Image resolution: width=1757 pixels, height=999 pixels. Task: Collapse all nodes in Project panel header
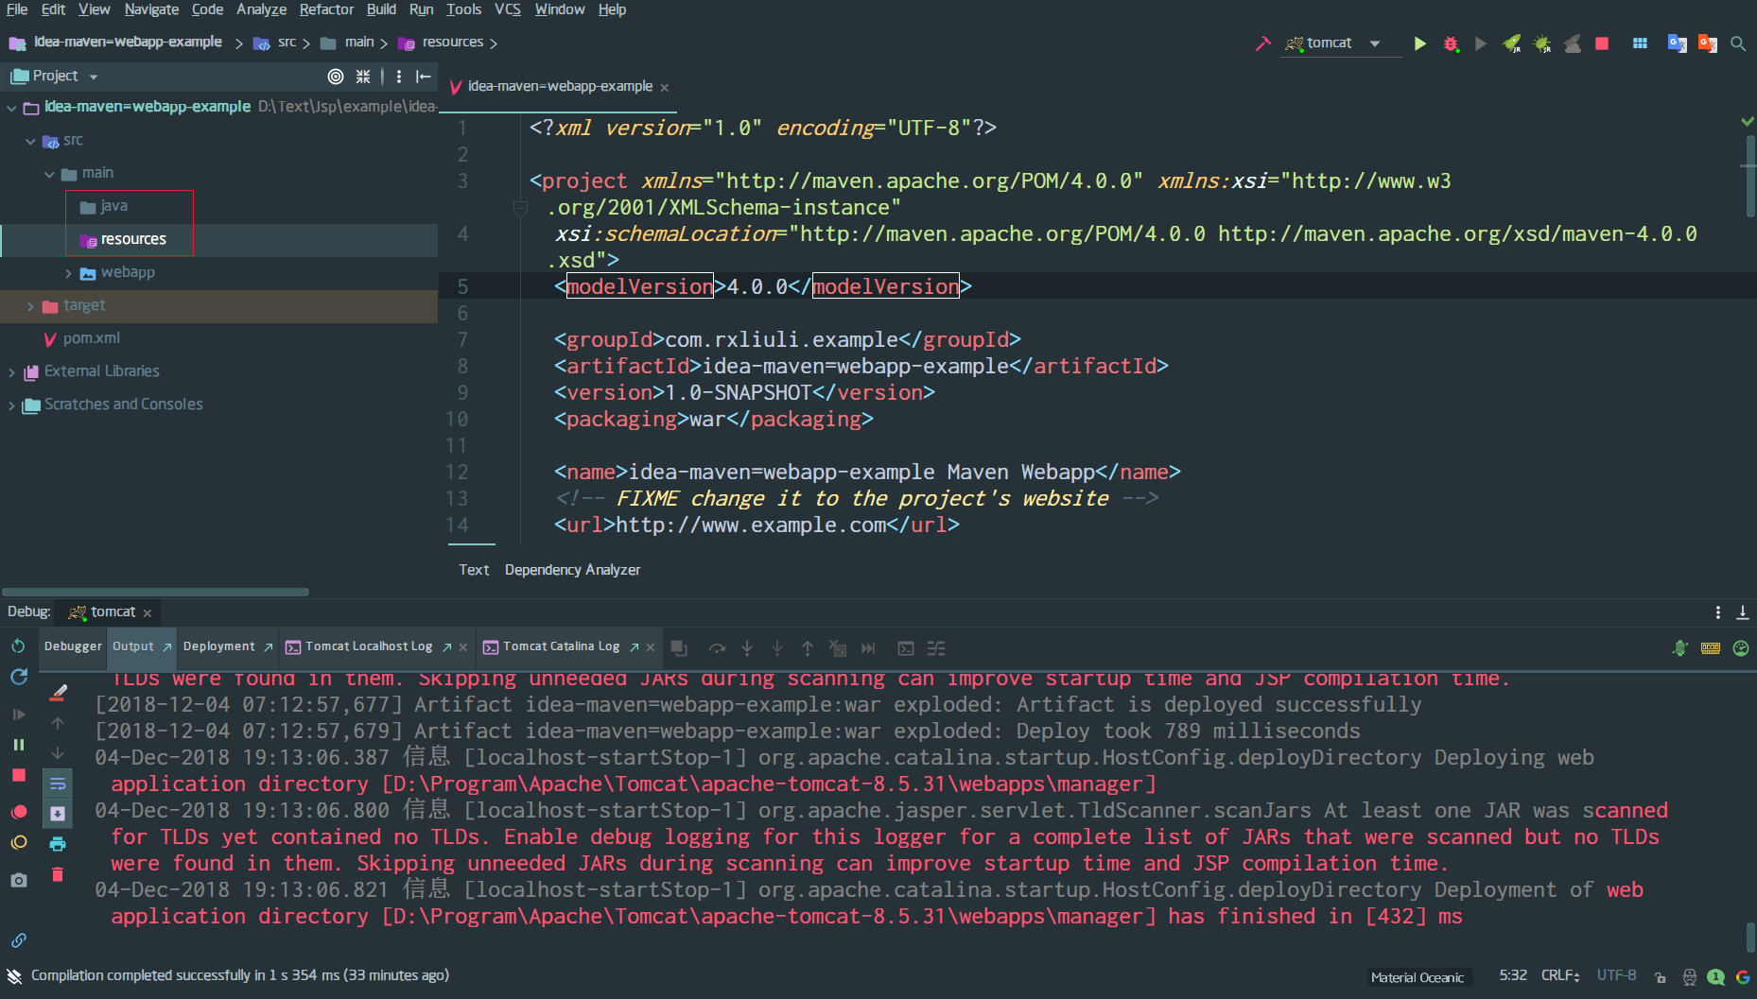click(x=363, y=77)
